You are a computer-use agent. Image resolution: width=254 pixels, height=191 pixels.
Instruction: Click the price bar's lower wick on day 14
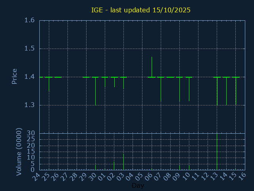point(226,92)
